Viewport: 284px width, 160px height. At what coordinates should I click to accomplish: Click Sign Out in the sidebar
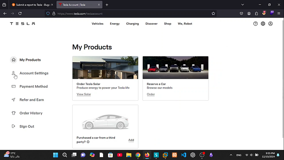27,126
